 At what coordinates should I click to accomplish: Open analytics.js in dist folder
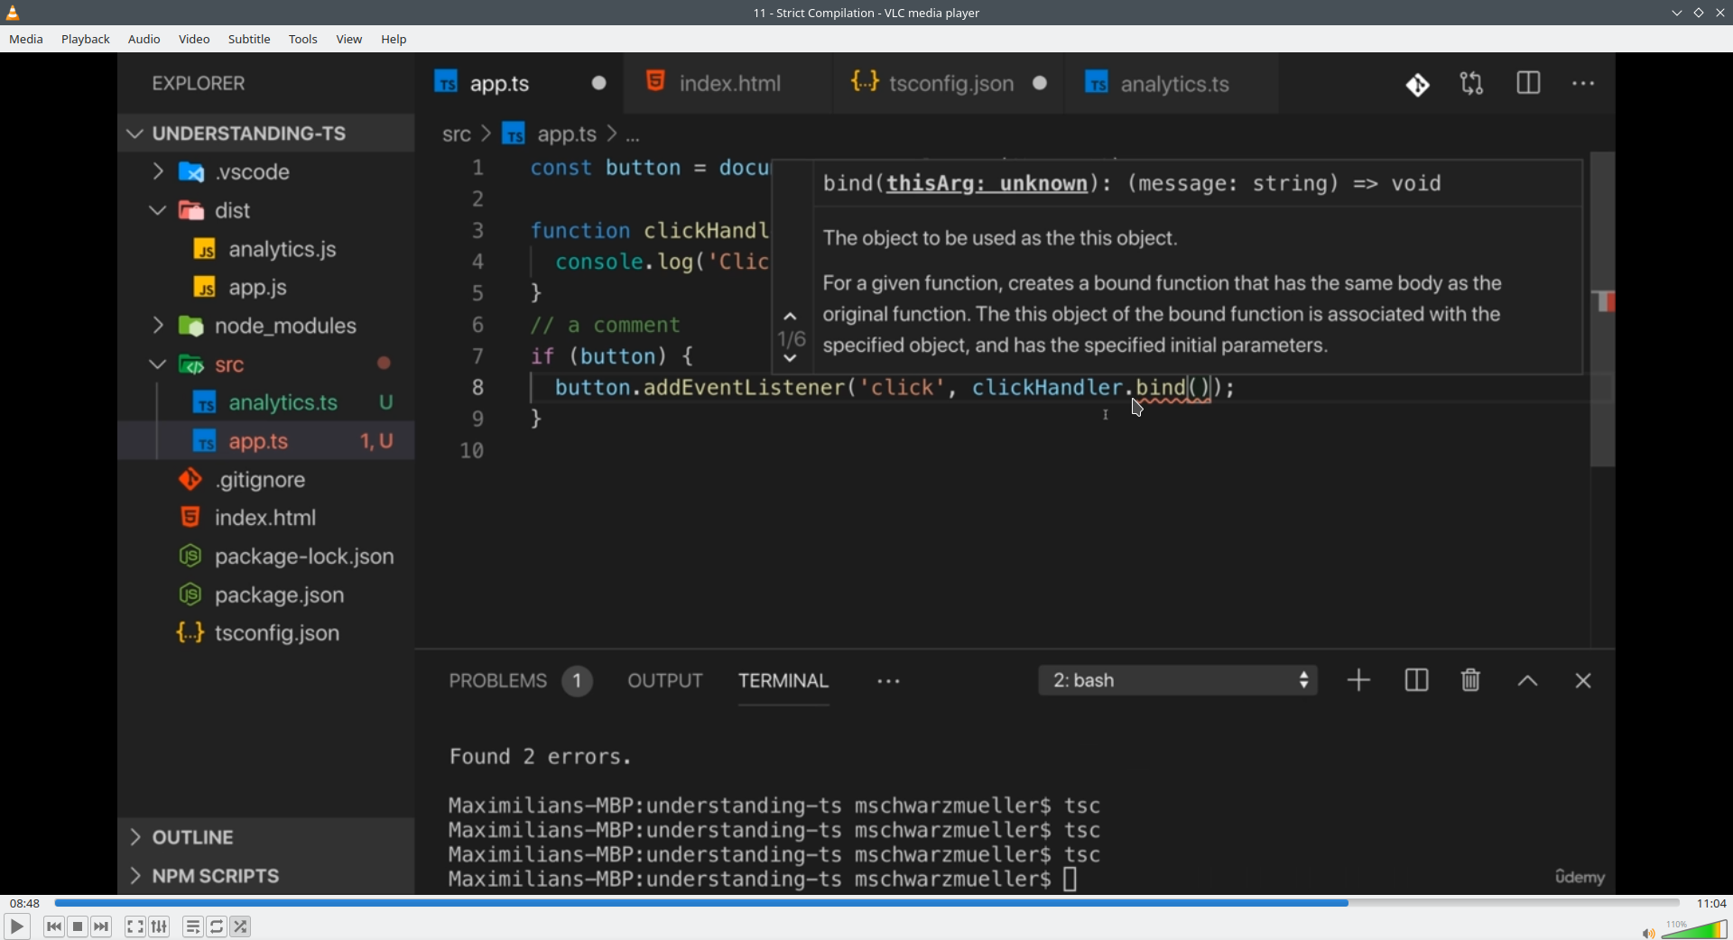pos(266,250)
